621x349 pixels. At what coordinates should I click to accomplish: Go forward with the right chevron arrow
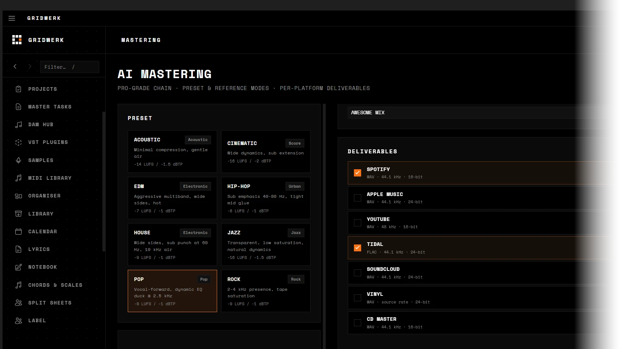[30, 67]
